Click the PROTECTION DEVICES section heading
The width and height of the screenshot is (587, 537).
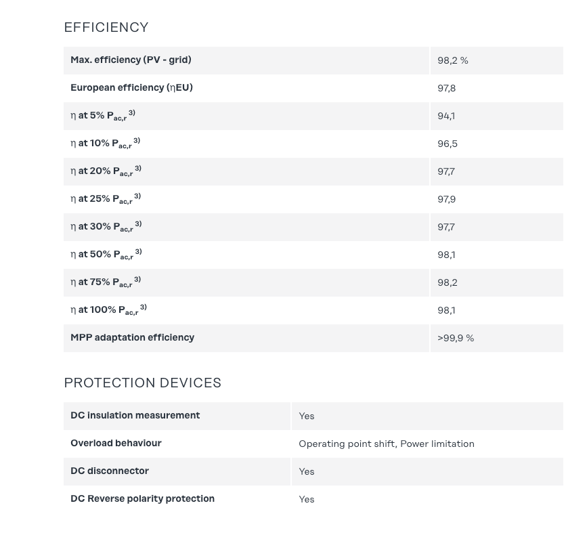tap(142, 383)
